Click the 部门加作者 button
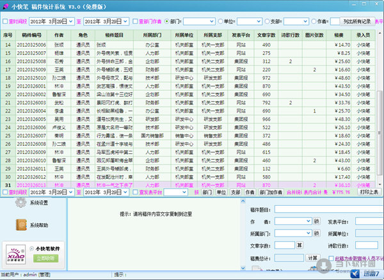The height and width of the screenshot is (280, 384). 268,191
